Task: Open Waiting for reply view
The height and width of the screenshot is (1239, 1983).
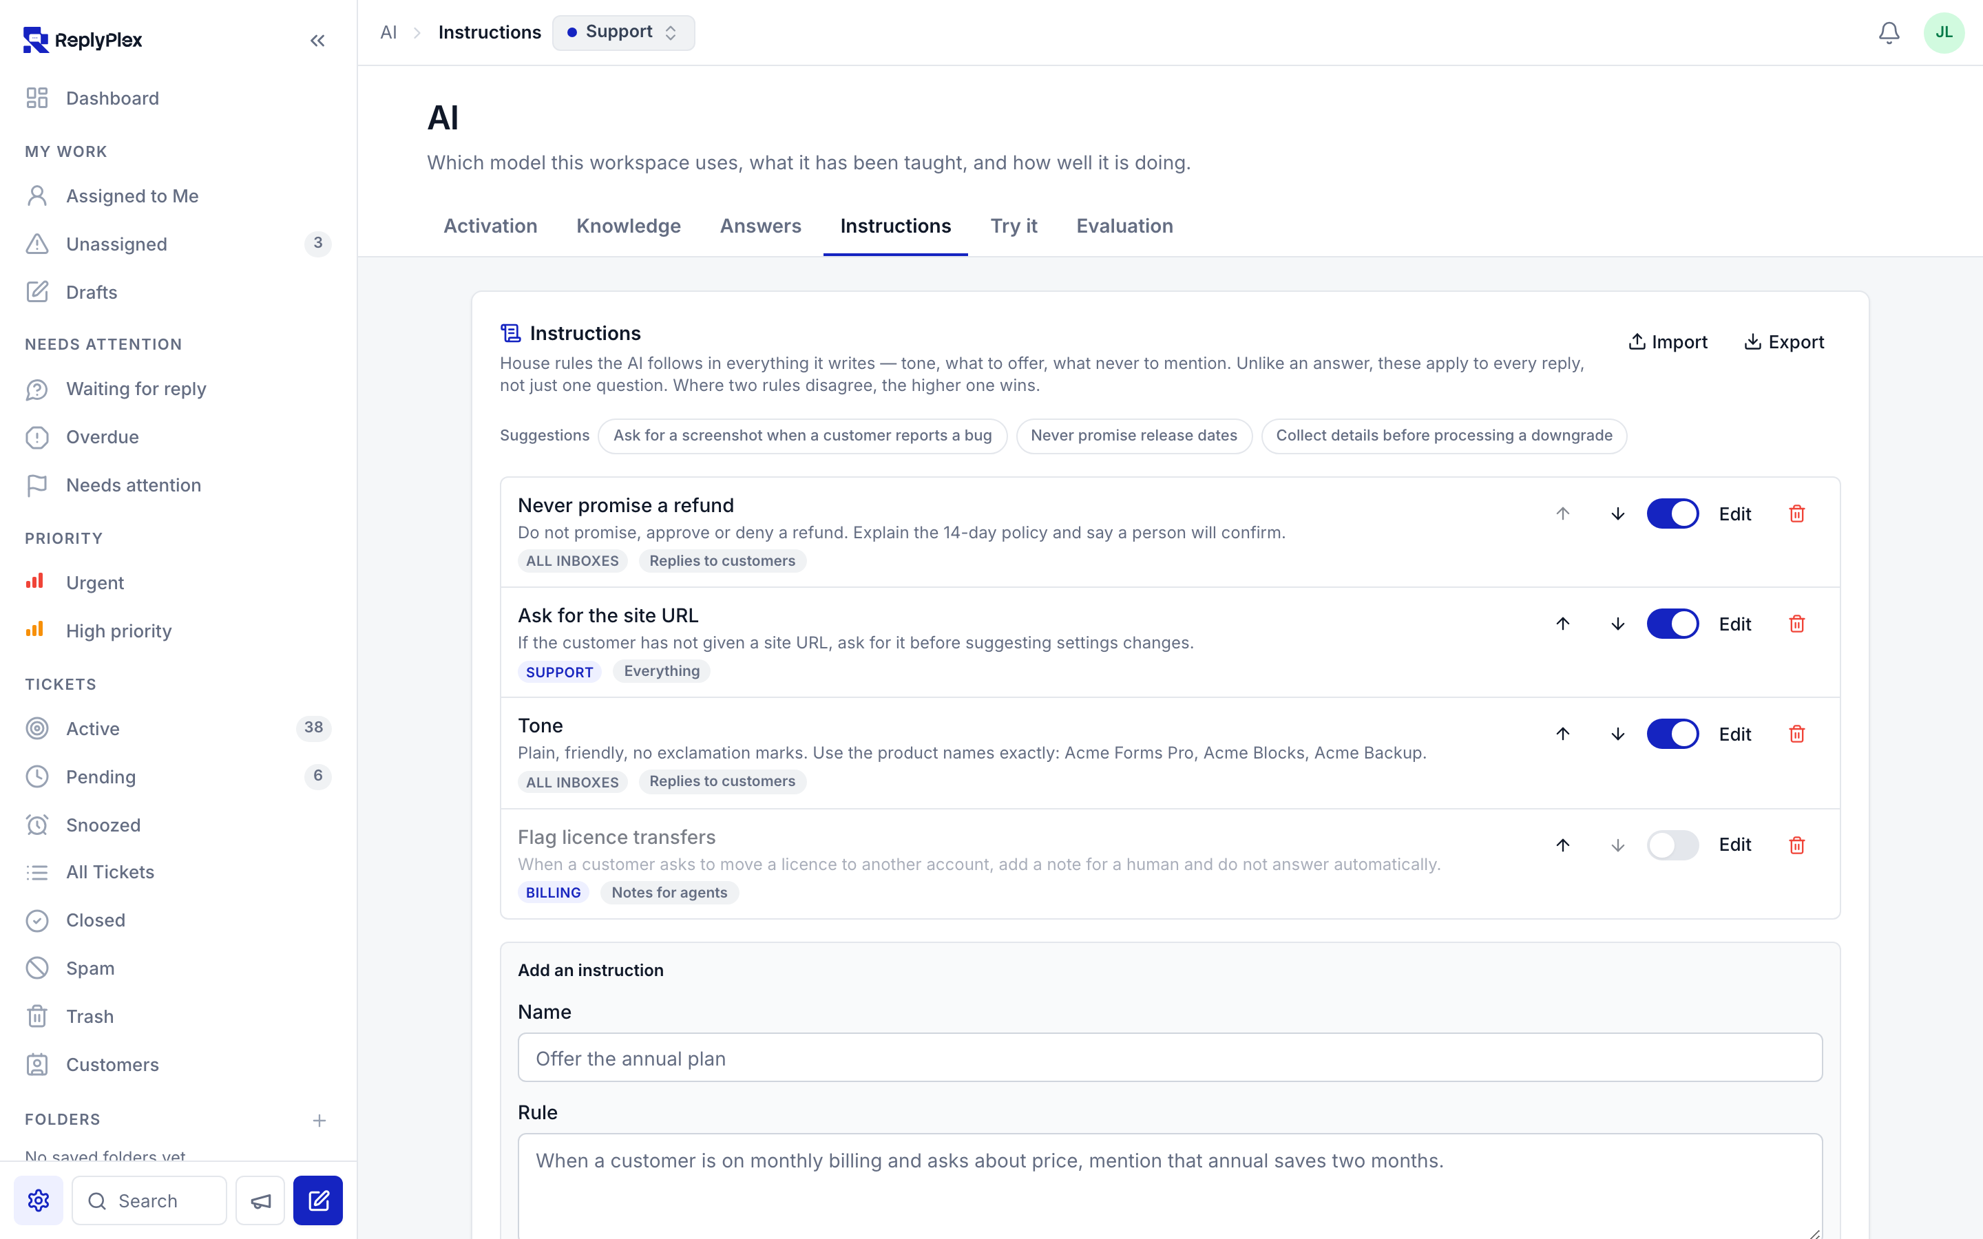Action: point(178,389)
